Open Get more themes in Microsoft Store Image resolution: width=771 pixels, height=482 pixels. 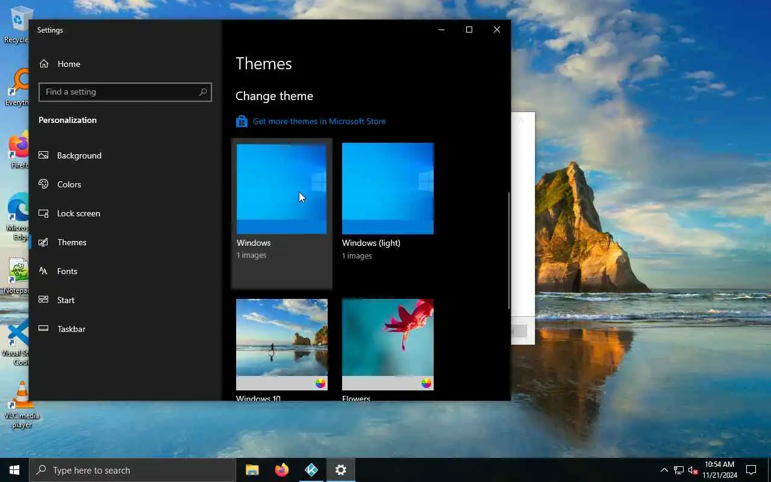[x=319, y=121]
